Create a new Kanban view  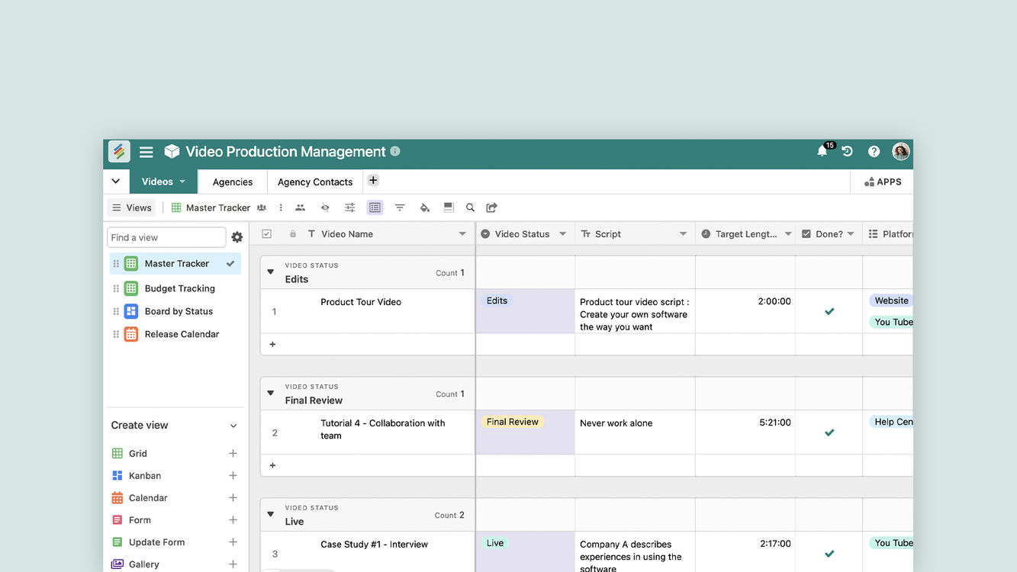[233, 475]
